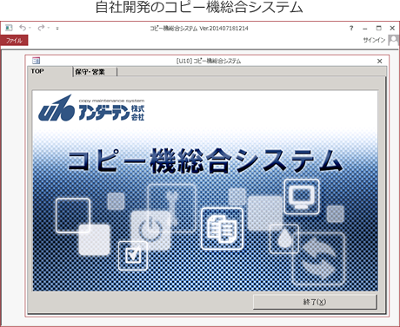Click the window title コピー機総合システム Ver.201407181214
The image size is (400, 327).
click(x=199, y=29)
